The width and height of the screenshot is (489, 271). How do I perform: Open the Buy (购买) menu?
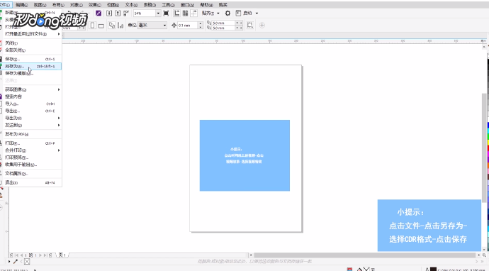[x=223, y=5]
